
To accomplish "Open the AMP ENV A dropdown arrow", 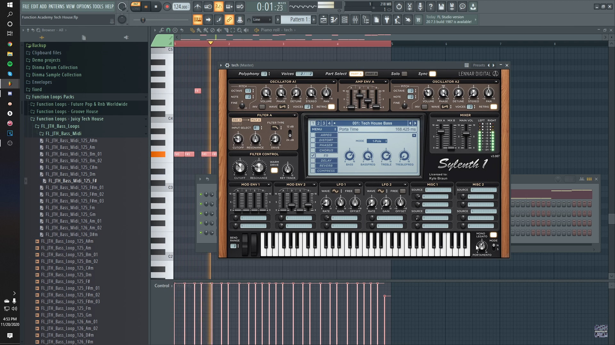I will click(x=386, y=82).
